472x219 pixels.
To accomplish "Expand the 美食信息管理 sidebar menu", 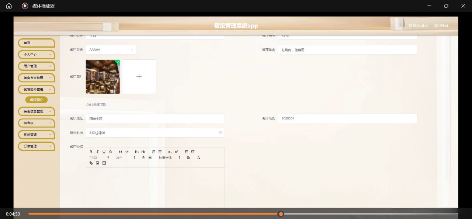I will [37, 111].
